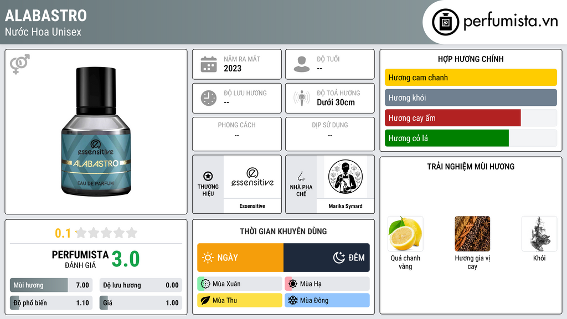The width and height of the screenshot is (567, 319).
Task: Select the Mùa Thu season chip
Action: tap(239, 300)
